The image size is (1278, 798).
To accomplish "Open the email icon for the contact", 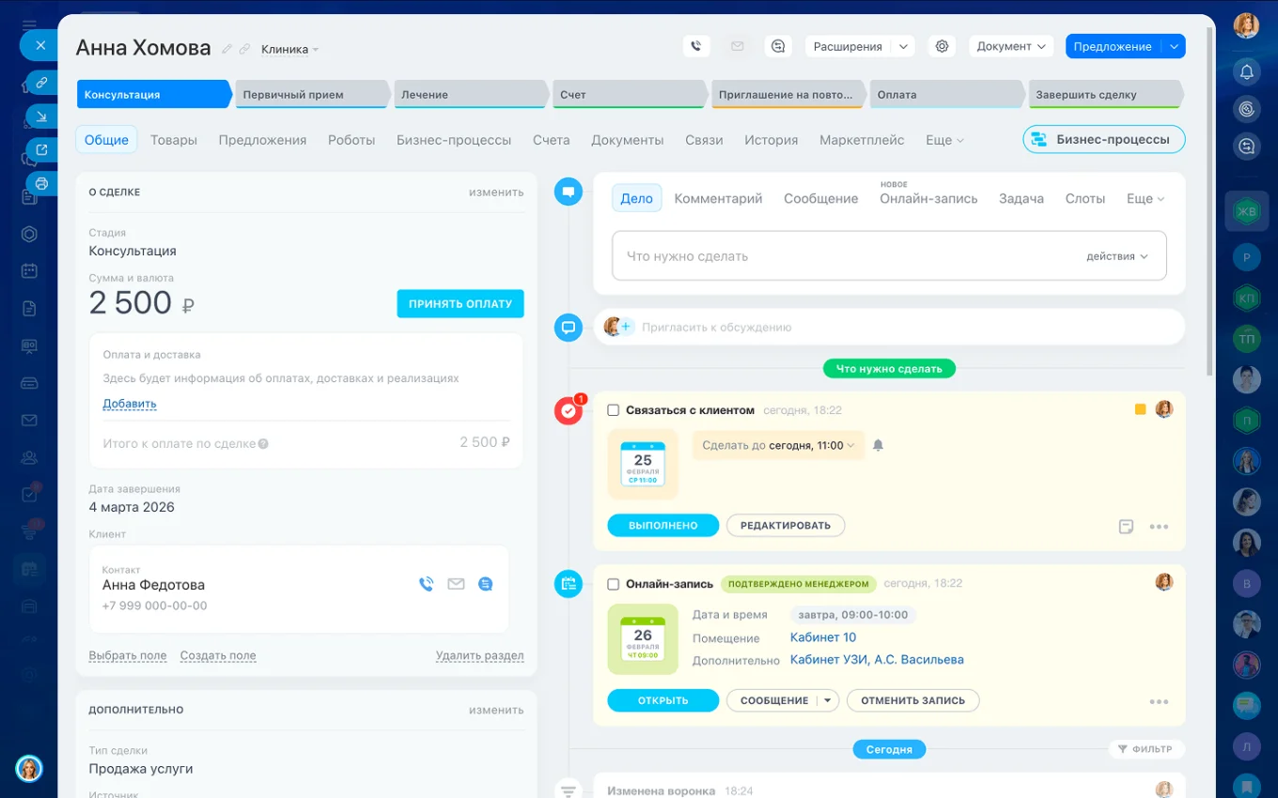I will point(456,584).
